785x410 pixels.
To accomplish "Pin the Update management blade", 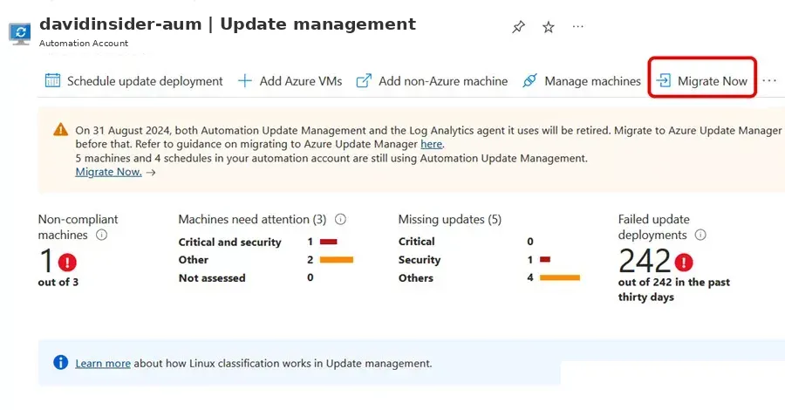I will click(518, 27).
